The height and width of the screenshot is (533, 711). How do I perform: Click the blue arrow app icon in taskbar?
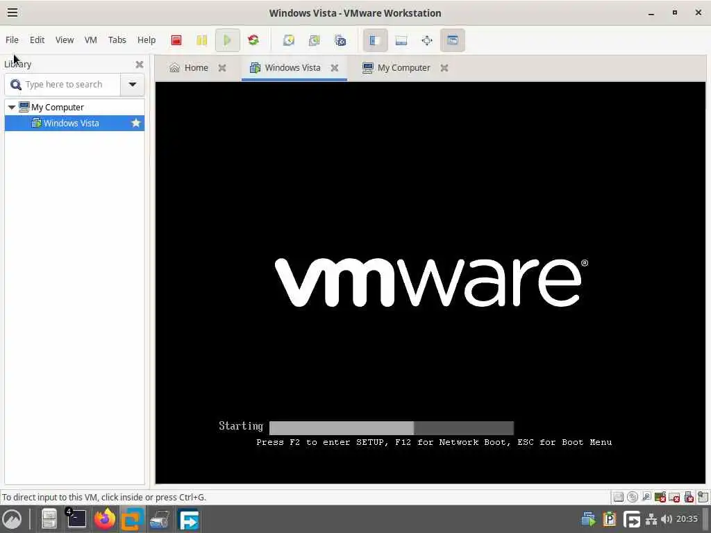tap(188, 519)
